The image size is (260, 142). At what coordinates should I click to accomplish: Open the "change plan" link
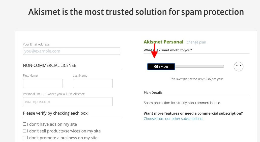click(196, 42)
